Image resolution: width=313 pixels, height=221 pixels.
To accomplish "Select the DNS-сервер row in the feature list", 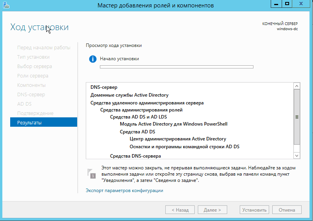I will [x=104, y=87].
